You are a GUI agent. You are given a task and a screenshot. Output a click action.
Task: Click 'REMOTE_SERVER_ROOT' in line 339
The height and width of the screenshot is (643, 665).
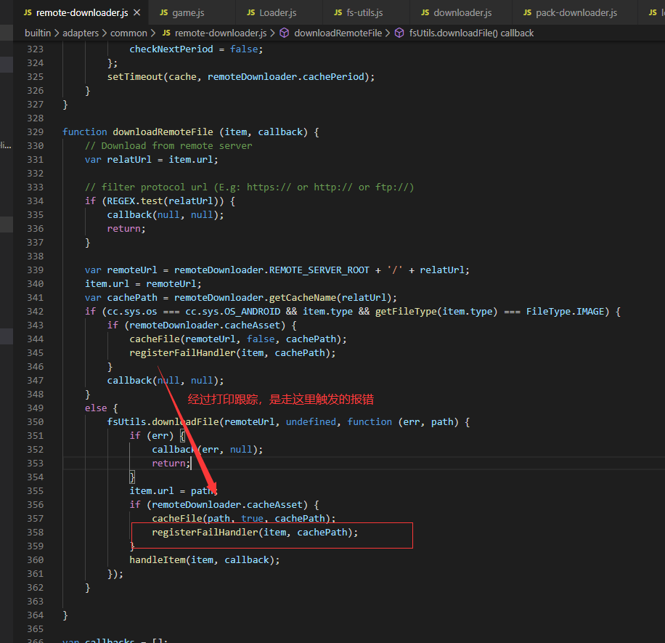pos(319,270)
